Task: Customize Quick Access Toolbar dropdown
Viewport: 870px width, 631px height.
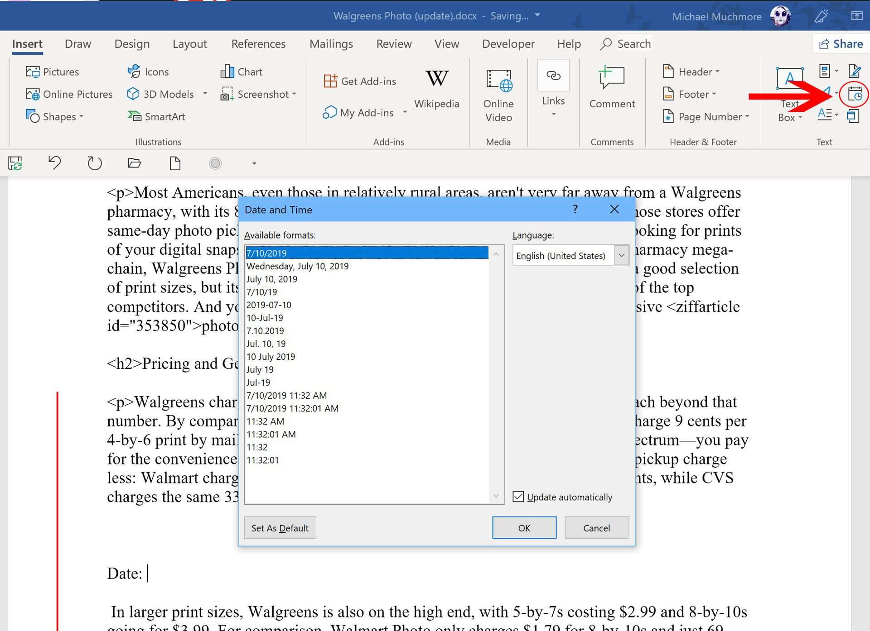Action: pos(254,163)
